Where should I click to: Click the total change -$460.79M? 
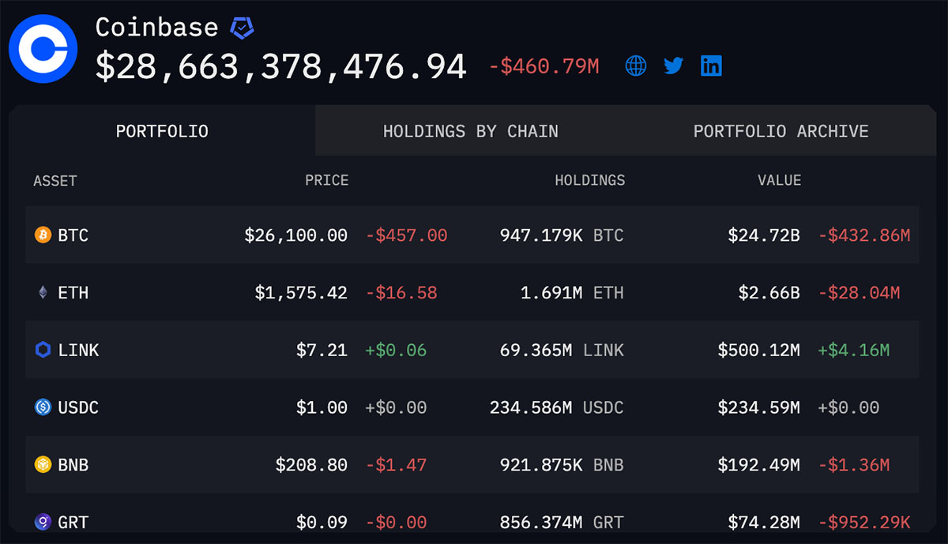(544, 66)
